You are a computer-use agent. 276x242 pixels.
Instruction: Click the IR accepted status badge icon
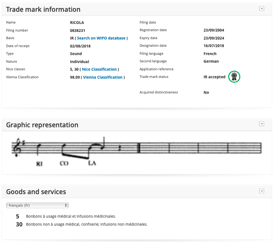coord(235,77)
